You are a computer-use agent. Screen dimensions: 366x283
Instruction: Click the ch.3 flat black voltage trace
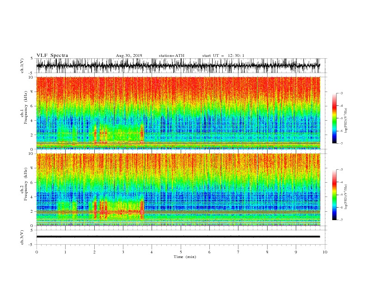click(178, 237)
